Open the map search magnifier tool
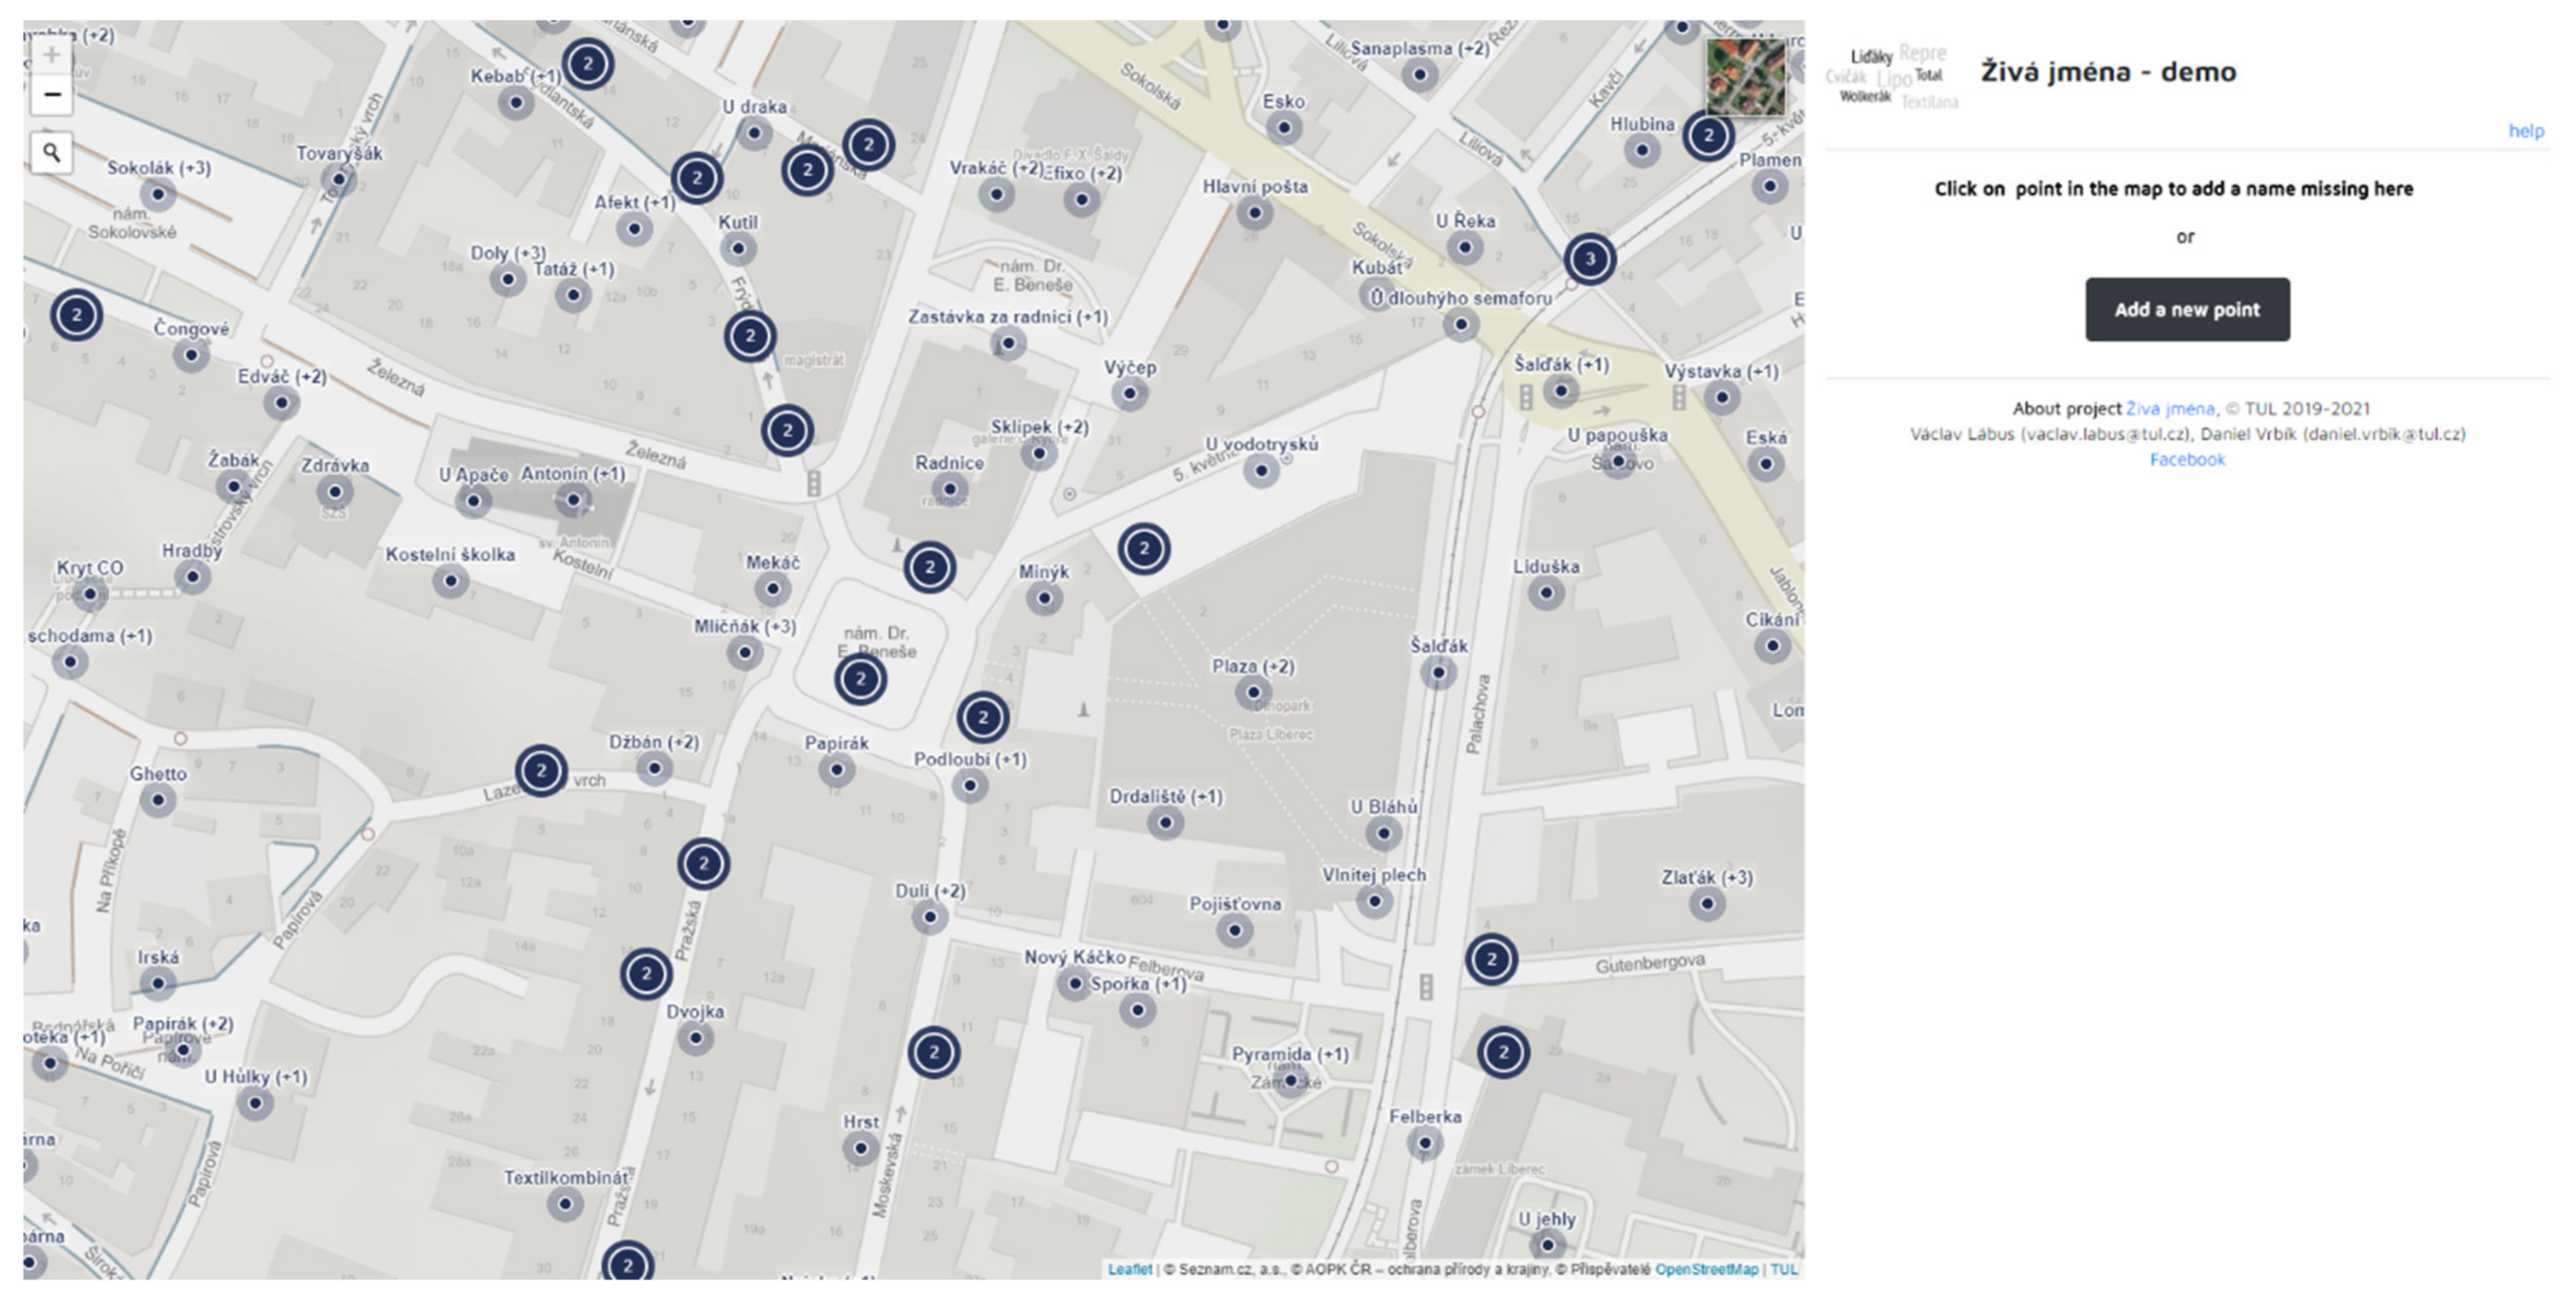 [51, 153]
